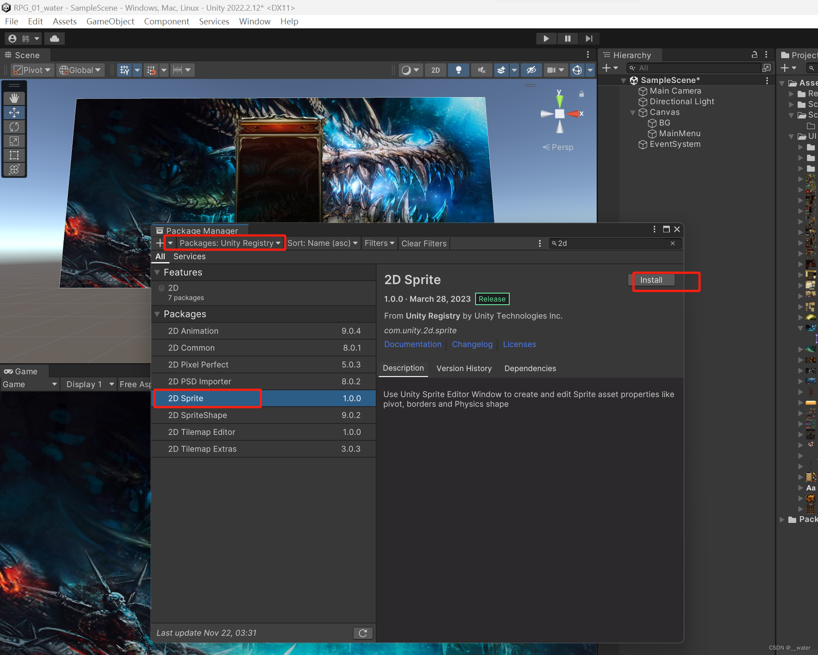Click the Step frame button
This screenshot has width=818, height=655.
tap(589, 39)
